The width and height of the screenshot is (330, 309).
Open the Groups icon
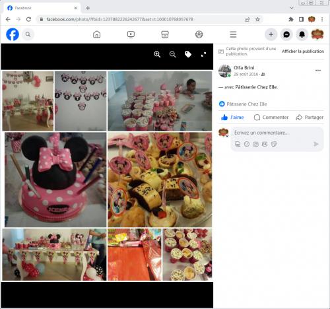point(199,34)
